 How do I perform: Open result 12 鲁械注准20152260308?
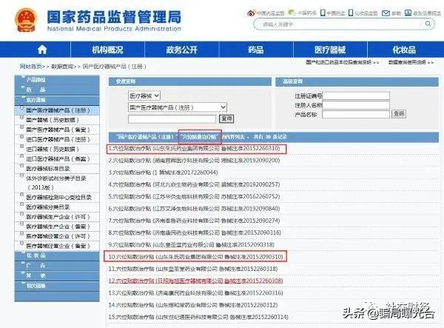[195, 281]
